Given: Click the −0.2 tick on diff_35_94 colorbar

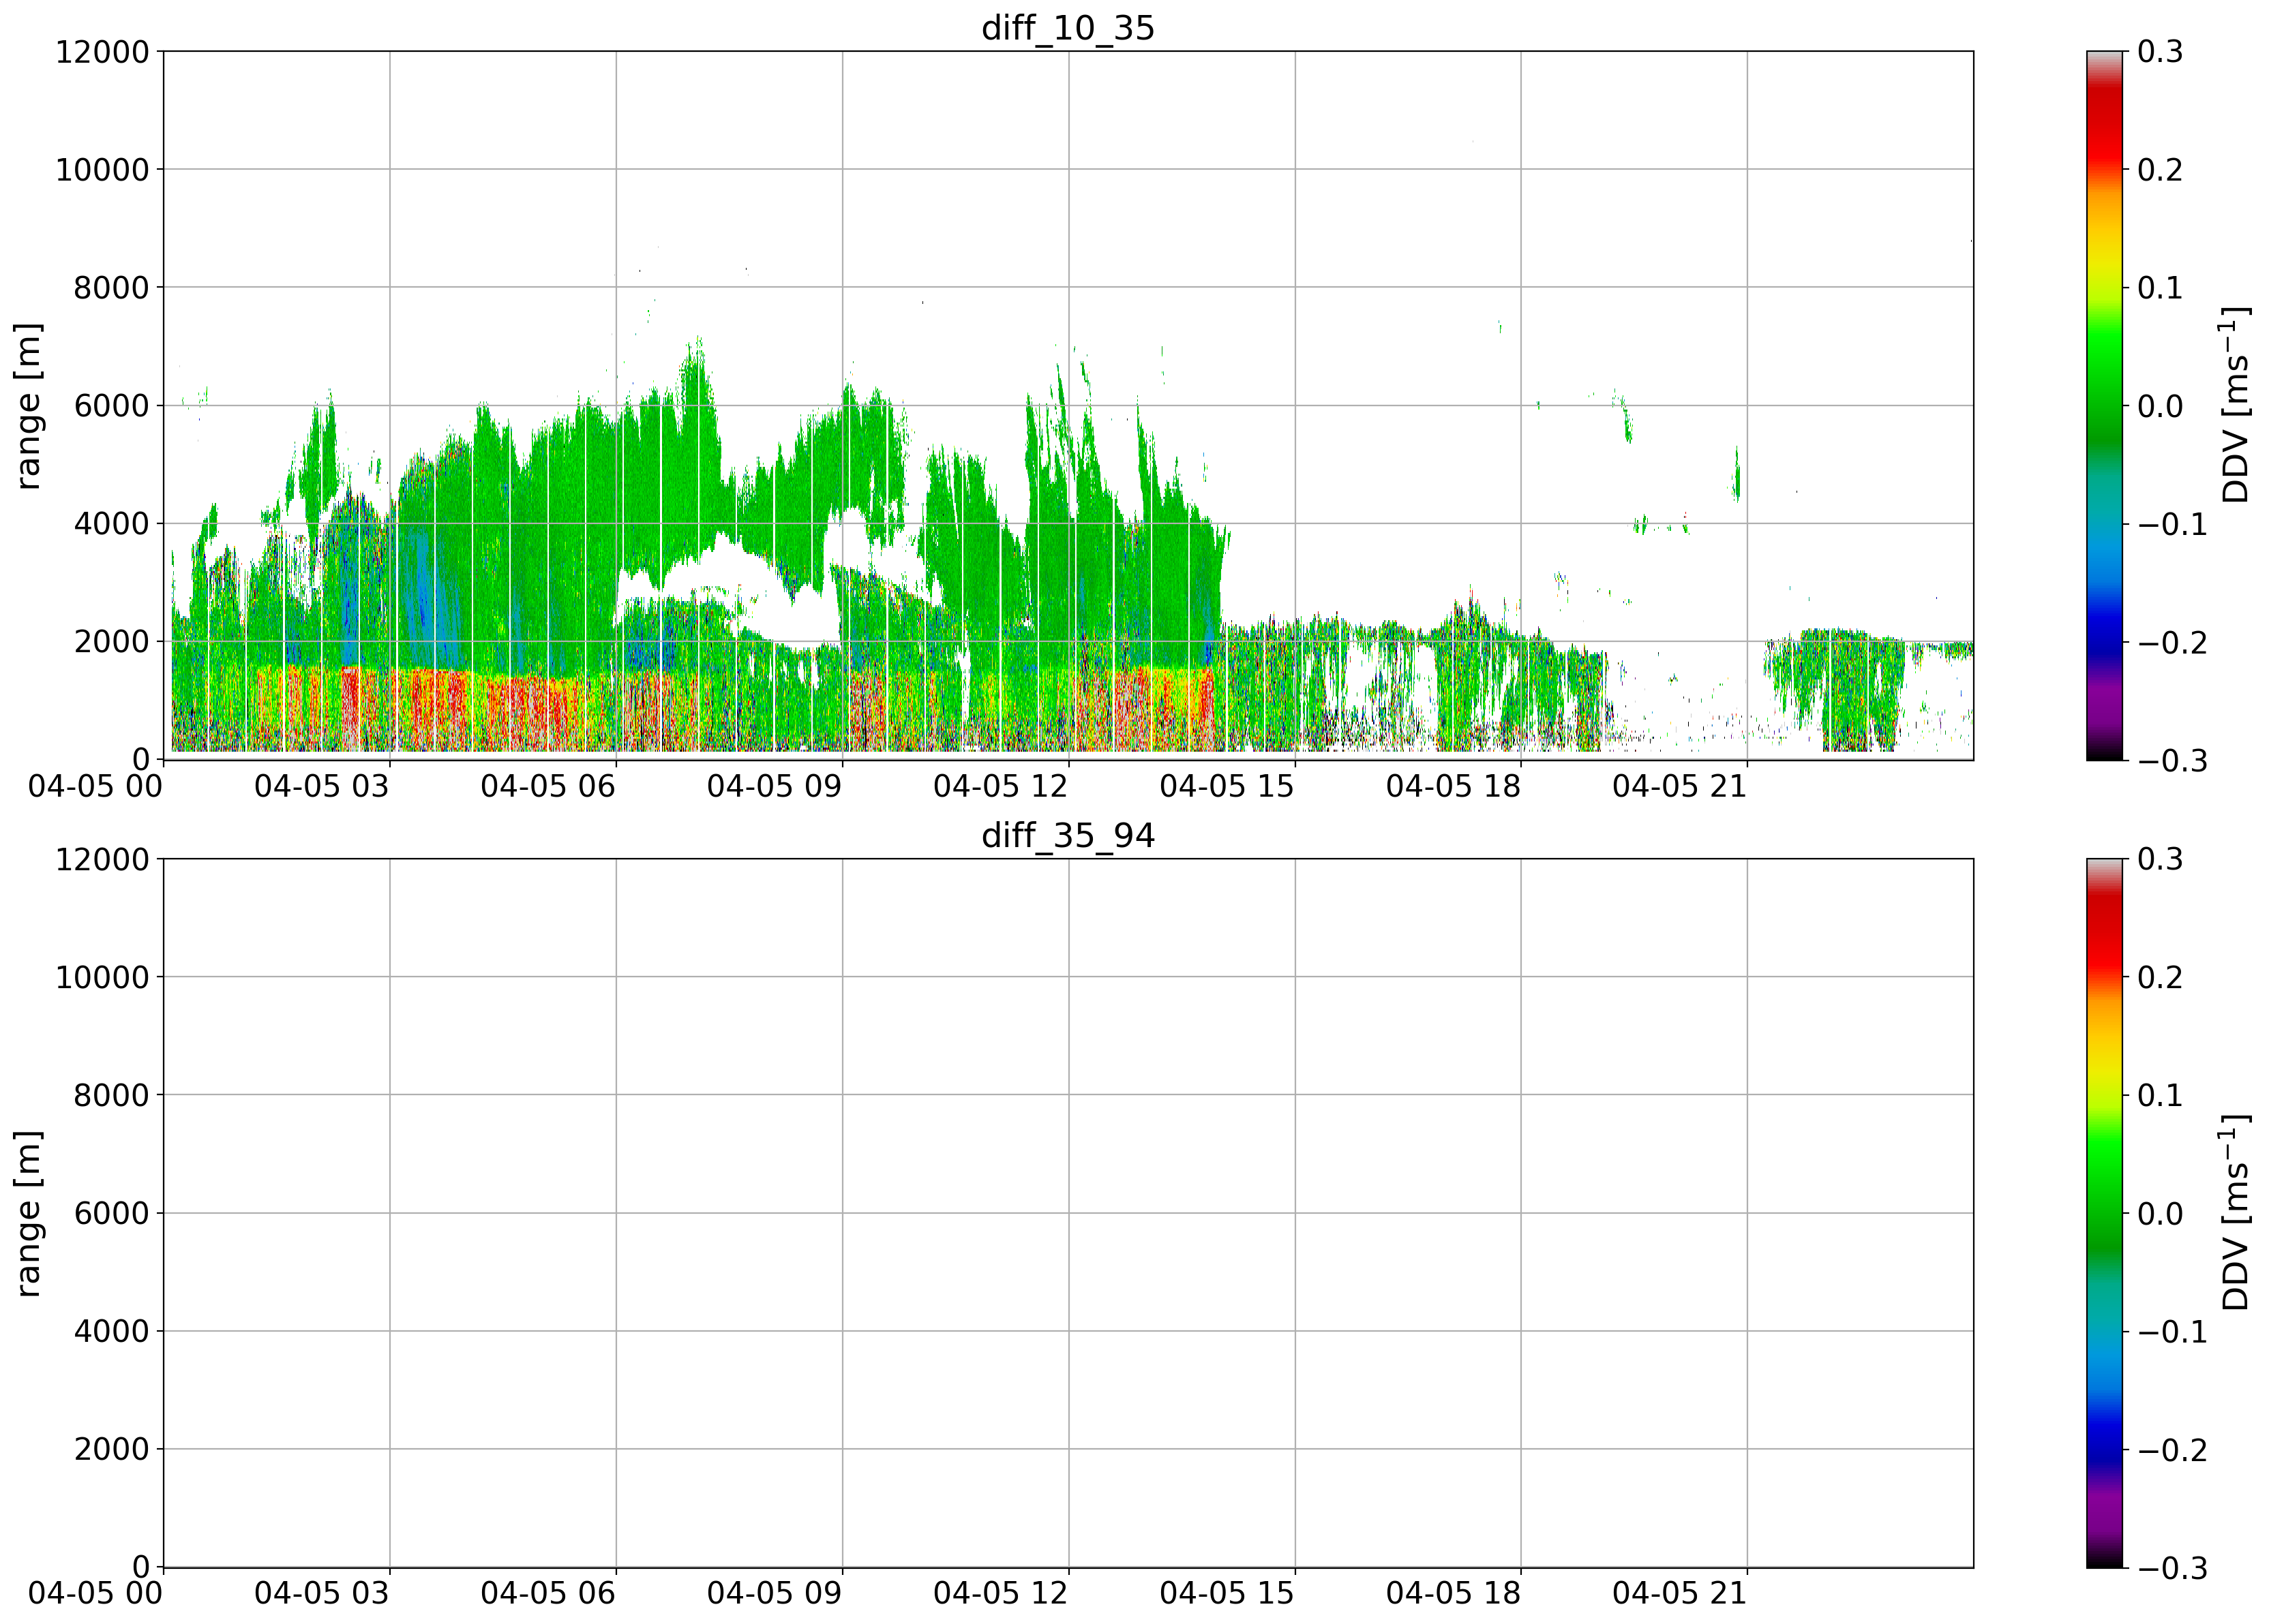Looking at the screenshot, I should pos(2173,1450).
